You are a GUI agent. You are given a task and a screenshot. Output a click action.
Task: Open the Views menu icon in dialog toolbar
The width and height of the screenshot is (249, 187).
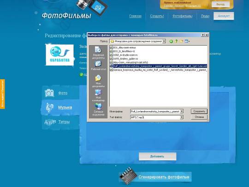(187, 41)
